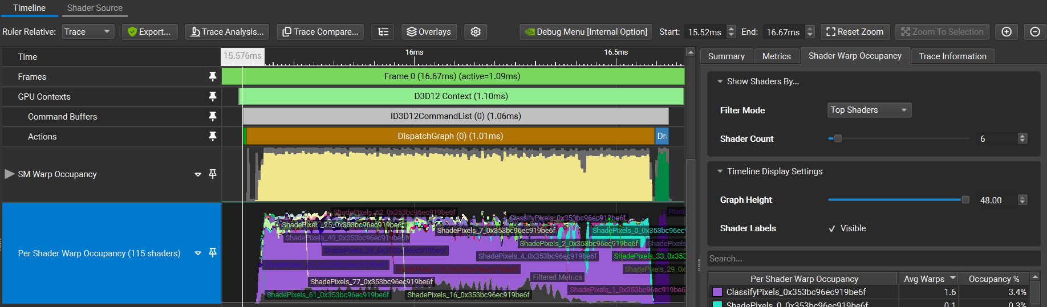Viewport: 1047px width, 307px height.
Task: Open the Ruler Relative Trace dropdown
Action: click(88, 32)
